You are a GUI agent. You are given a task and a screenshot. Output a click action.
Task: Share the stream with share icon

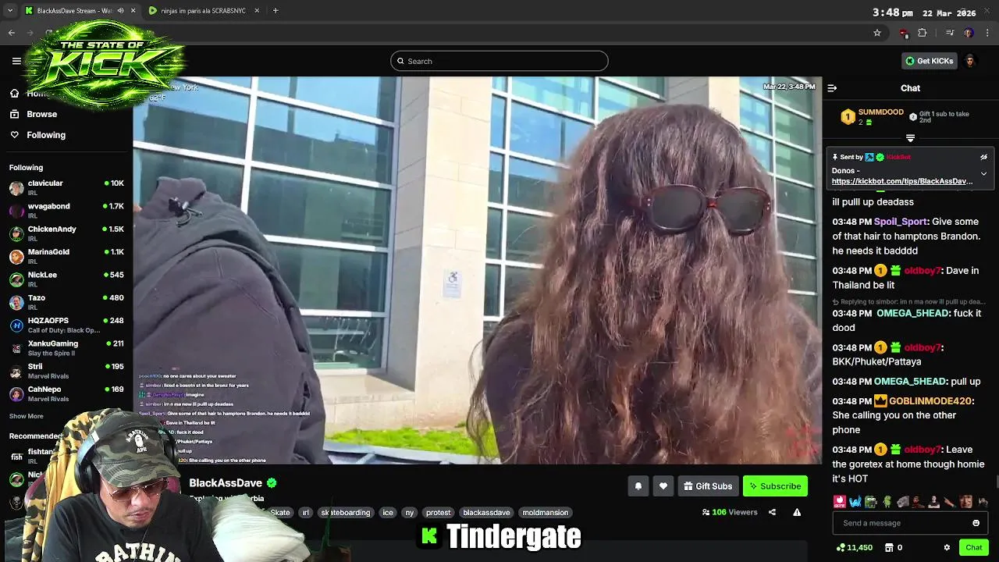point(772,513)
